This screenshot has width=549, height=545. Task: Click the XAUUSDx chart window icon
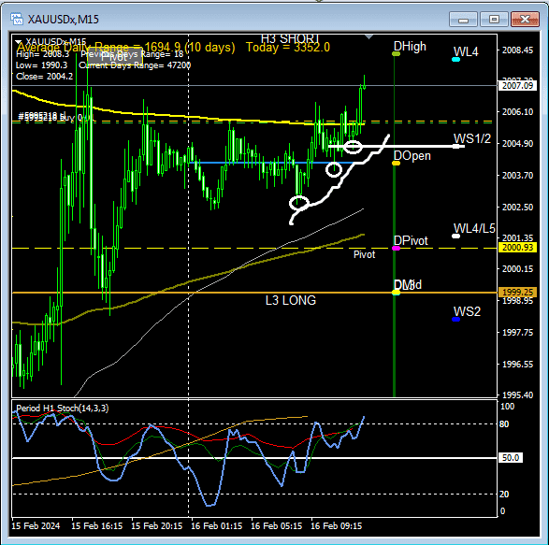click(17, 19)
